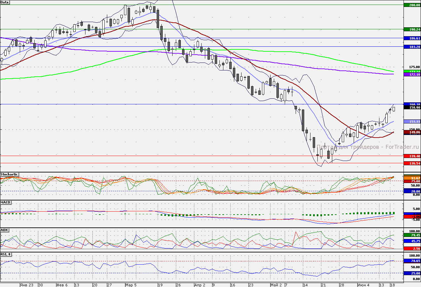
Task: Click the MACD indicator panel label
Action: (5, 201)
